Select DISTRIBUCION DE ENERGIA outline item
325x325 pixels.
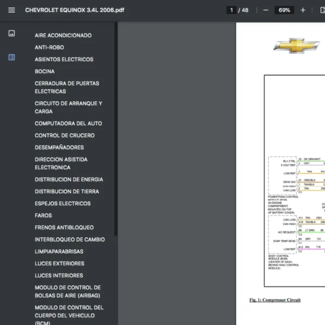pos(69,179)
